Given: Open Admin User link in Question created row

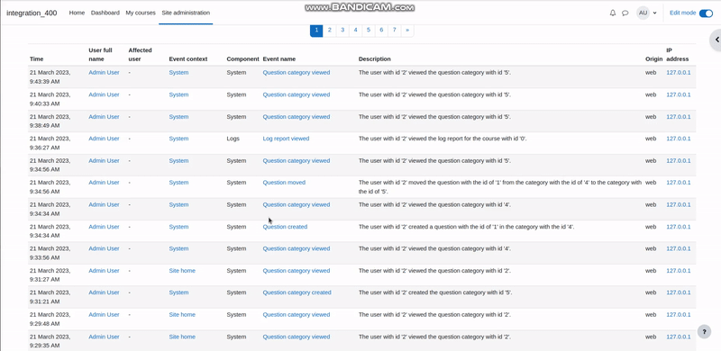Looking at the screenshot, I should pyautogui.click(x=104, y=227).
